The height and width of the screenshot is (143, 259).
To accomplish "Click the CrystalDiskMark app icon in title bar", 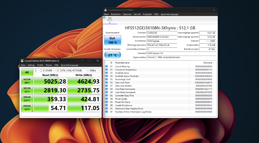I will click(x=22, y=61).
